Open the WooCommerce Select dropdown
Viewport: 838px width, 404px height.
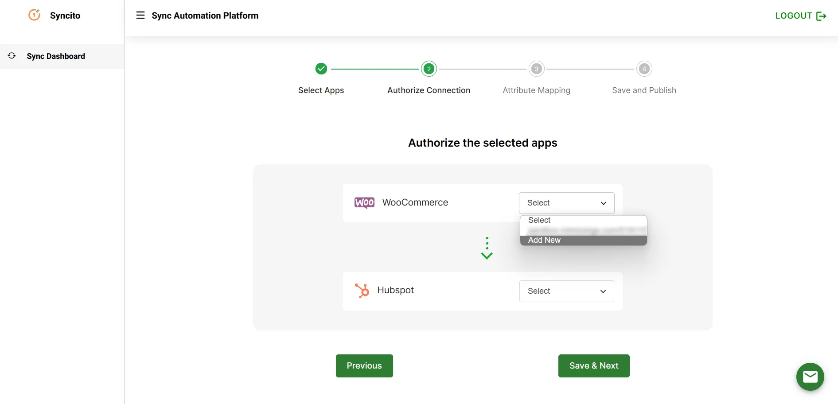tap(566, 203)
